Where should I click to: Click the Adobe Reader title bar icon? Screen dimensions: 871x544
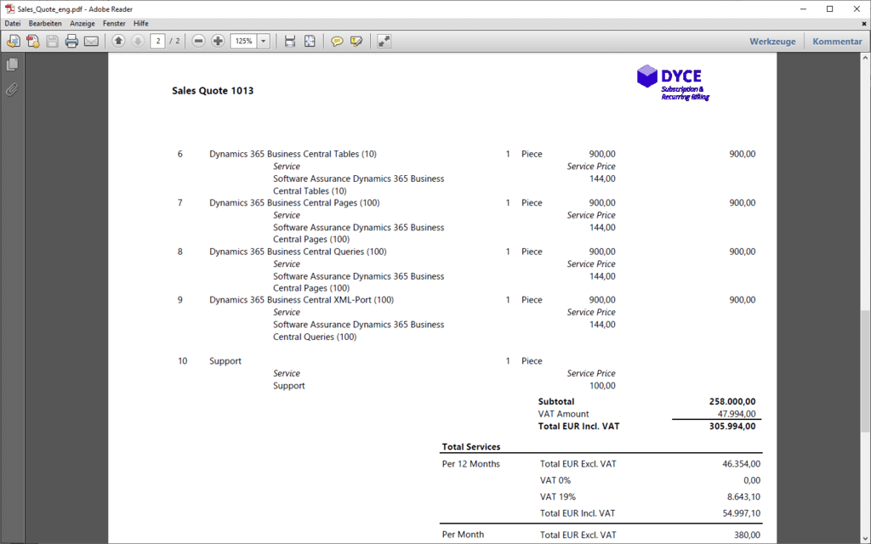(9, 8)
